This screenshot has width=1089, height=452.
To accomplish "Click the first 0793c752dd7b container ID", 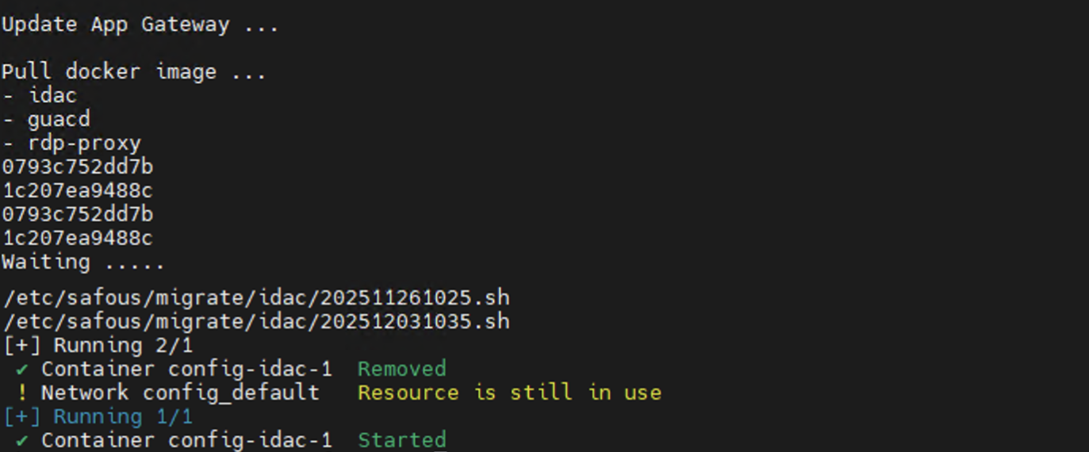I will click(x=77, y=167).
